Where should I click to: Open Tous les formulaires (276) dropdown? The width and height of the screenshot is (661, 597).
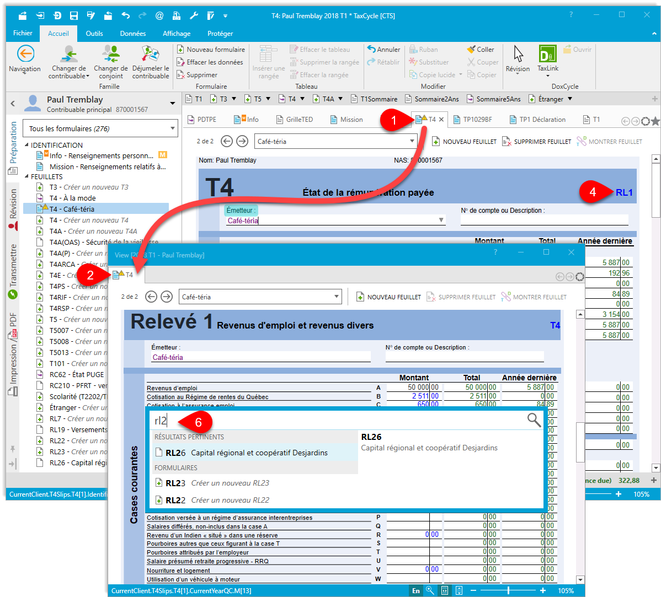click(100, 128)
